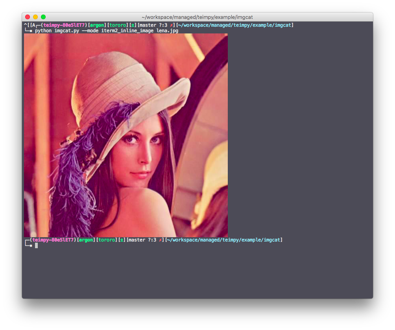Click the path in the bottom prompt
The image size is (395, 330).
[x=224, y=240]
